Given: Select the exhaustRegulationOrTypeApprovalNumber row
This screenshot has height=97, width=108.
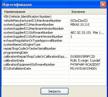Looking at the screenshot, I should pyautogui.click(x=54, y=40).
